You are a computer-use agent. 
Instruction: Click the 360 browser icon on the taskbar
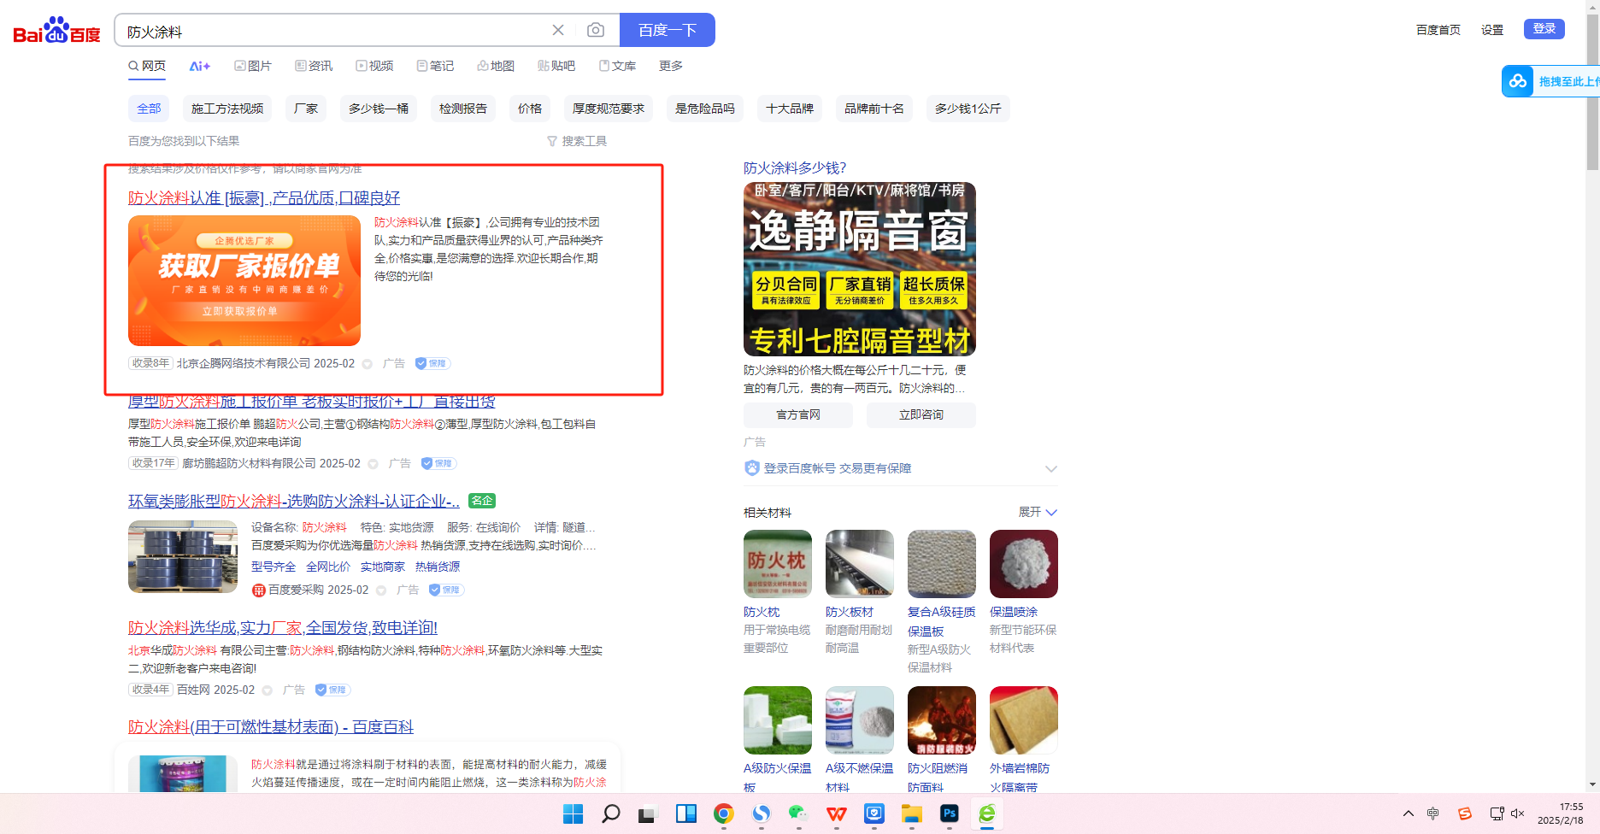pyautogui.click(x=986, y=813)
